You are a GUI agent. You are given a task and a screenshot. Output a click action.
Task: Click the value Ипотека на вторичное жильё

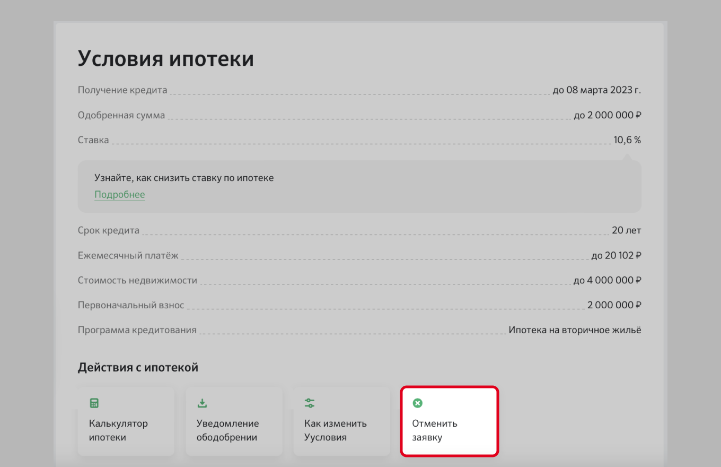[x=575, y=330]
